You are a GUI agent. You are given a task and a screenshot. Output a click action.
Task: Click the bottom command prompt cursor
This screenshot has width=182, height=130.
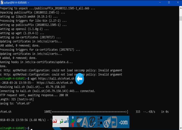pyautogui.click(x=31, y=128)
